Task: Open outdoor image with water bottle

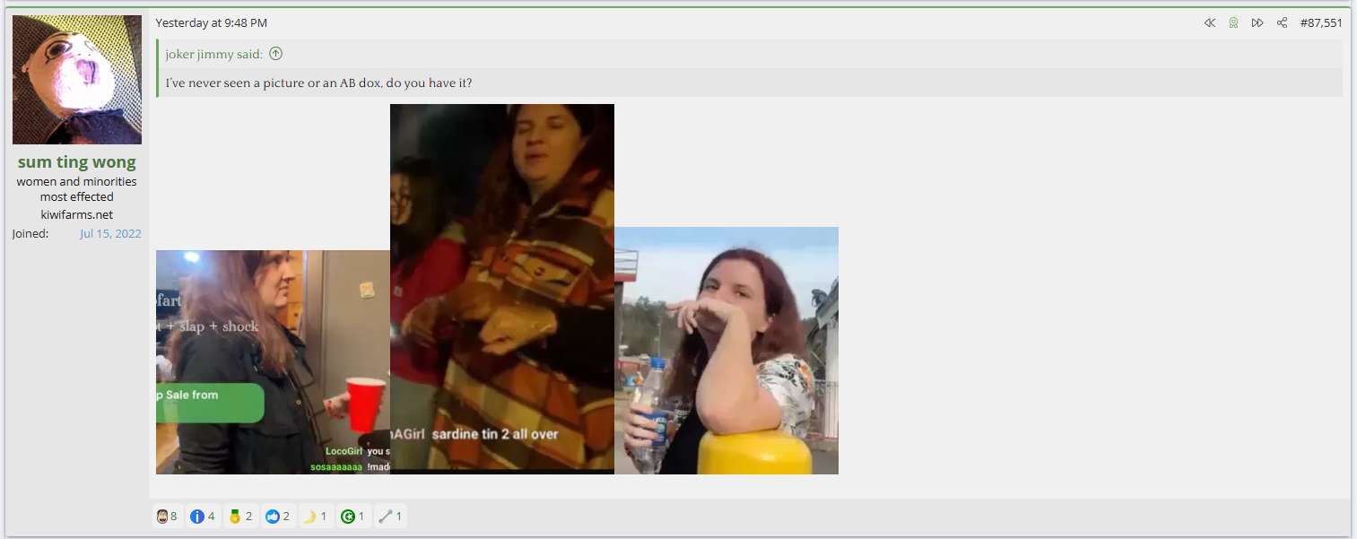Action: tap(726, 351)
